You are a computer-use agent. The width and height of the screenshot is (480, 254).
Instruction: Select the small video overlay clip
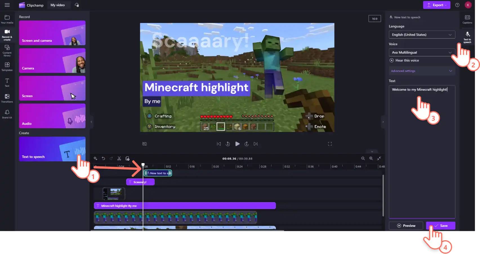114,194
